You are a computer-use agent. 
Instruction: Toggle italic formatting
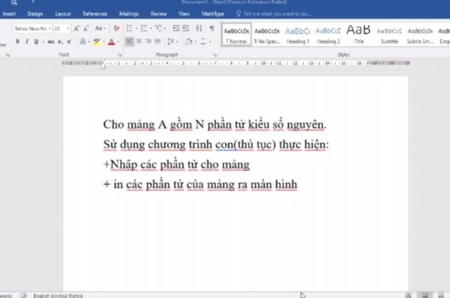[27, 42]
